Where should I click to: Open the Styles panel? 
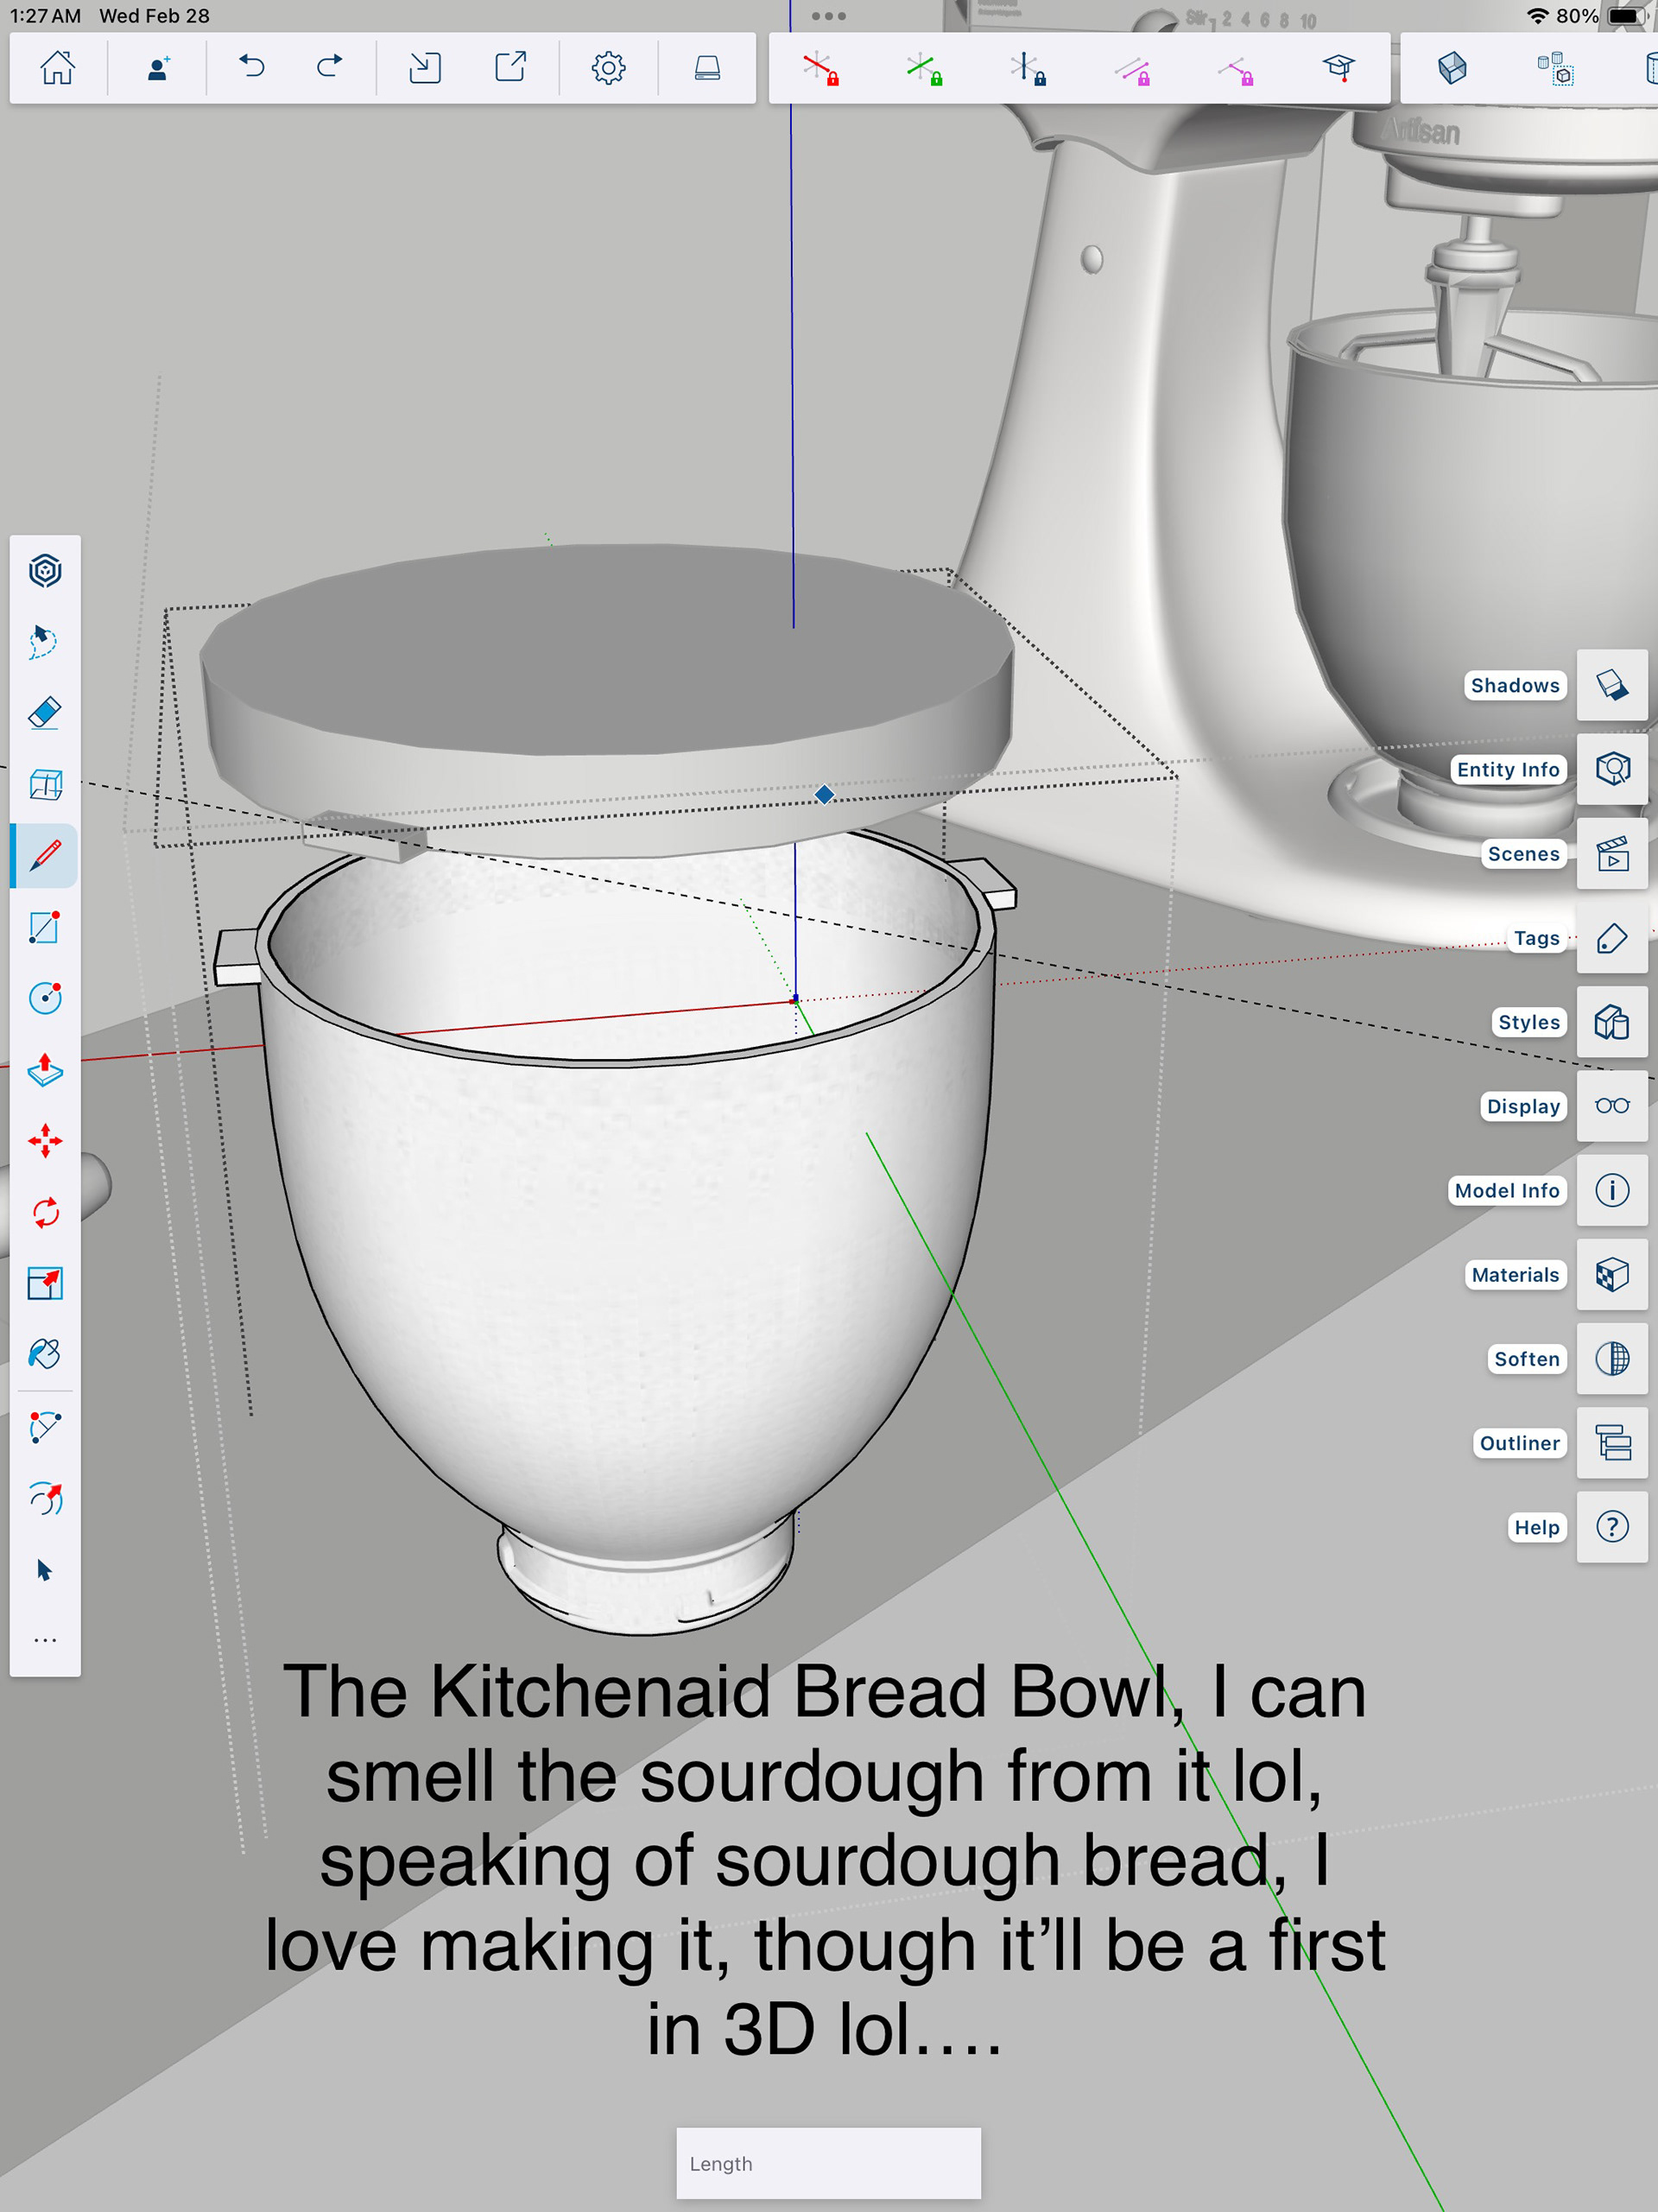pyautogui.click(x=1611, y=1022)
